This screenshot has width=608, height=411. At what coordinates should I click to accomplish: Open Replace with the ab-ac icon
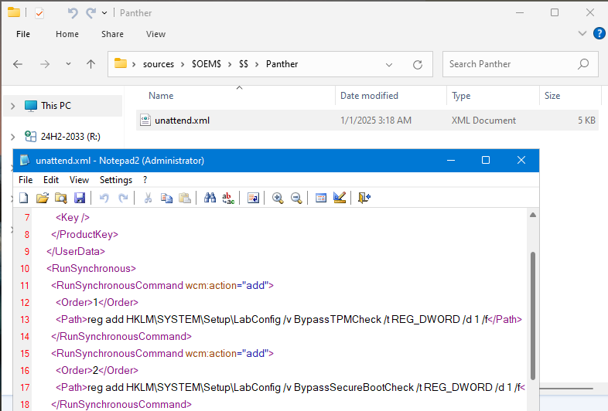tap(228, 198)
